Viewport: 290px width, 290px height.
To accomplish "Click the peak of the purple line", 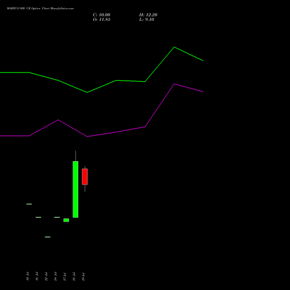I will (x=174, y=84).
